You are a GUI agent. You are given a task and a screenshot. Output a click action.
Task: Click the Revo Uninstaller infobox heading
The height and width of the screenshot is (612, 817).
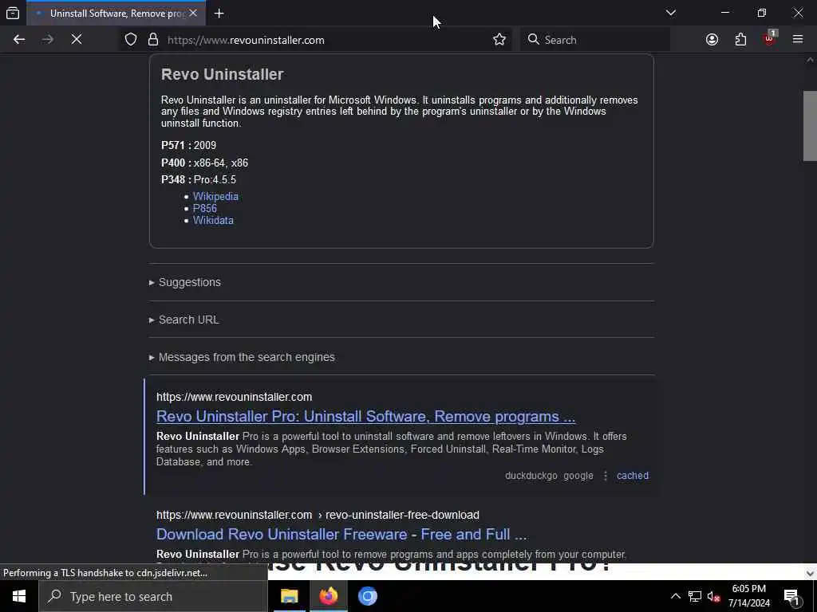click(223, 74)
